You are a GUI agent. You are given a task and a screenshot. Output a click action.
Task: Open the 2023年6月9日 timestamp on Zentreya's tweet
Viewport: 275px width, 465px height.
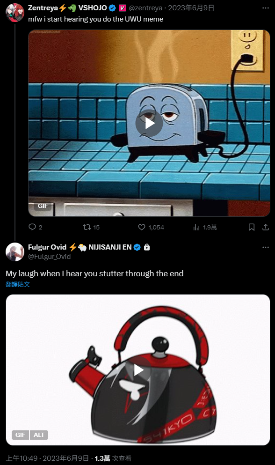(x=191, y=8)
